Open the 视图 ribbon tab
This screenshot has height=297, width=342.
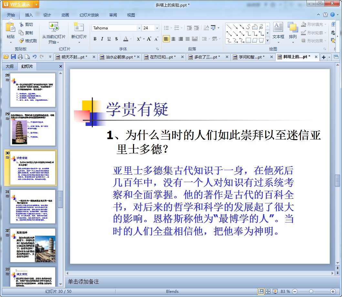coord(131,15)
